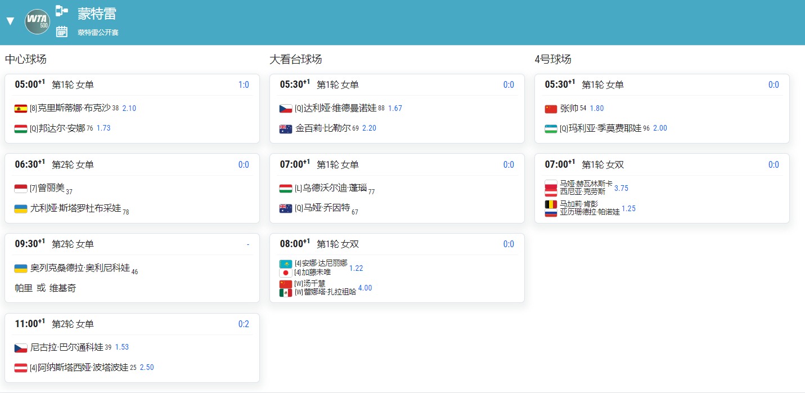
Task: Open the calendar schedule icon
Action: tap(61, 32)
